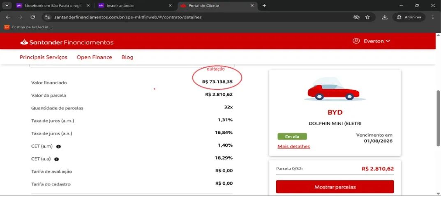Click the red car illustration
The height and width of the screenshot is (197, 441).
334,89
